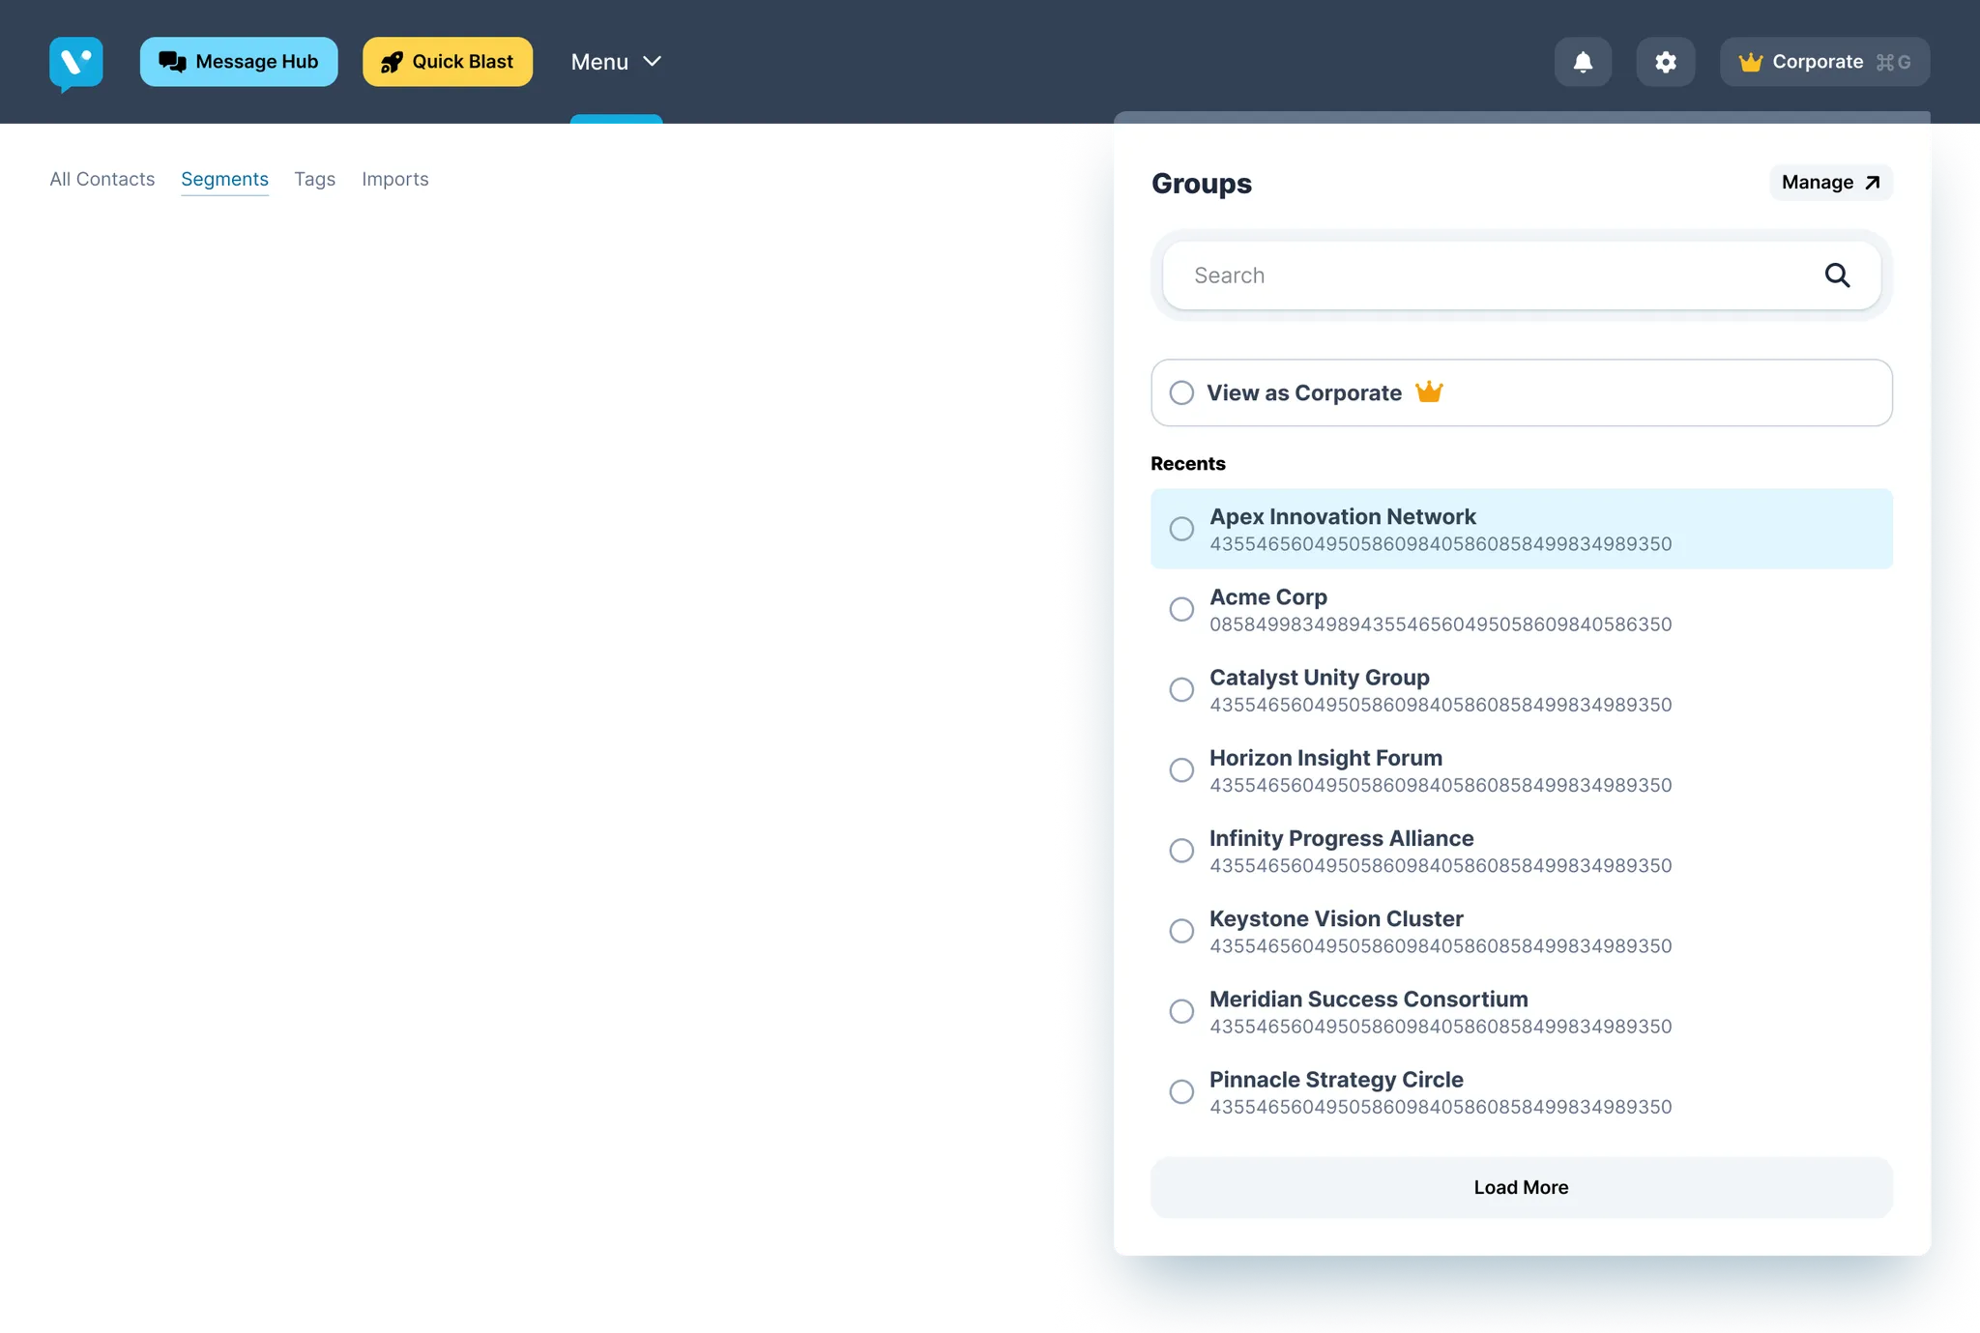1980x1333 pixels.
Task: Click the search magnifier icon
Action: pyautogui.click(x=1837, y=275)
